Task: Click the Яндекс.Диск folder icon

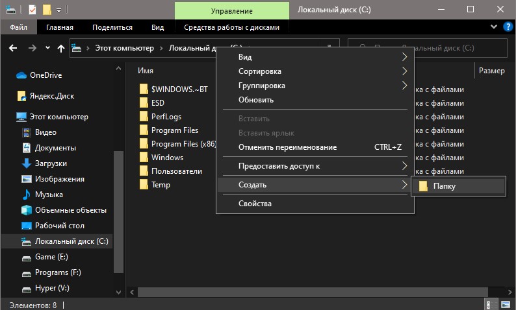Action: 21,96
